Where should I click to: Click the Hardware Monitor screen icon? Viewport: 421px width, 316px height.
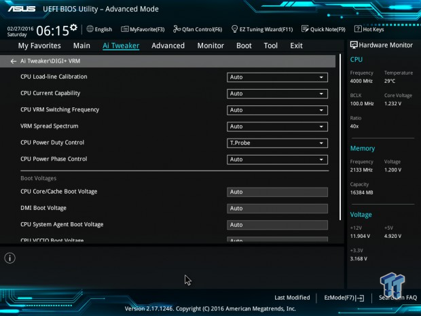(x=354, y=45)
